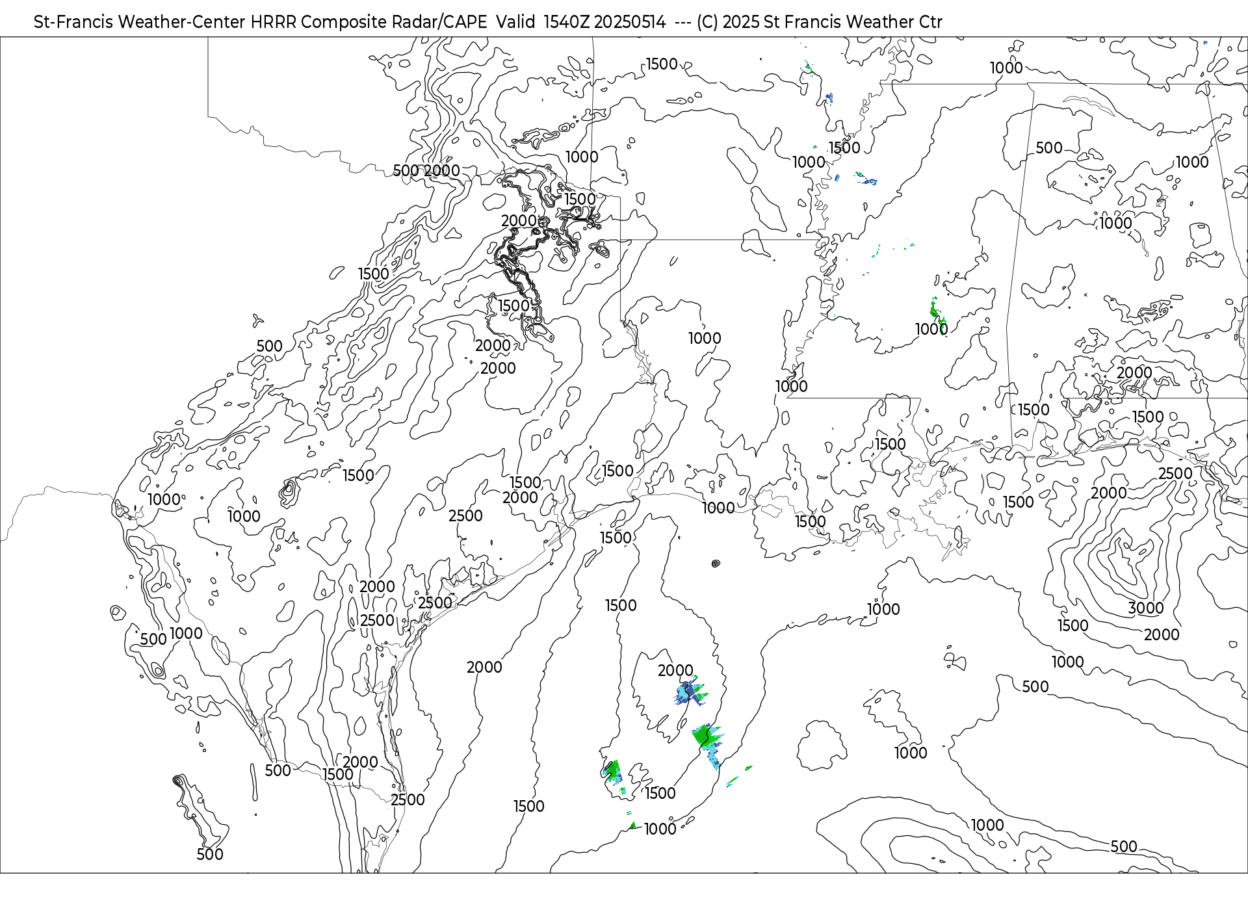Click the "St-Francis Weather-Center" header text
The image size is (1248, 910).
coord(140,22)
